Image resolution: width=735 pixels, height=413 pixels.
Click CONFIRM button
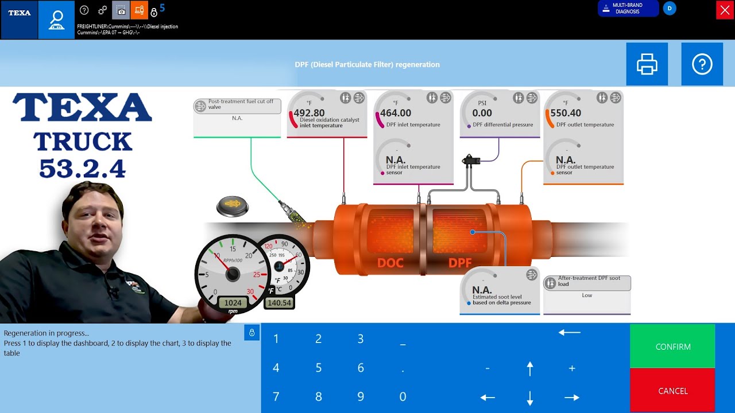(672, 346)
